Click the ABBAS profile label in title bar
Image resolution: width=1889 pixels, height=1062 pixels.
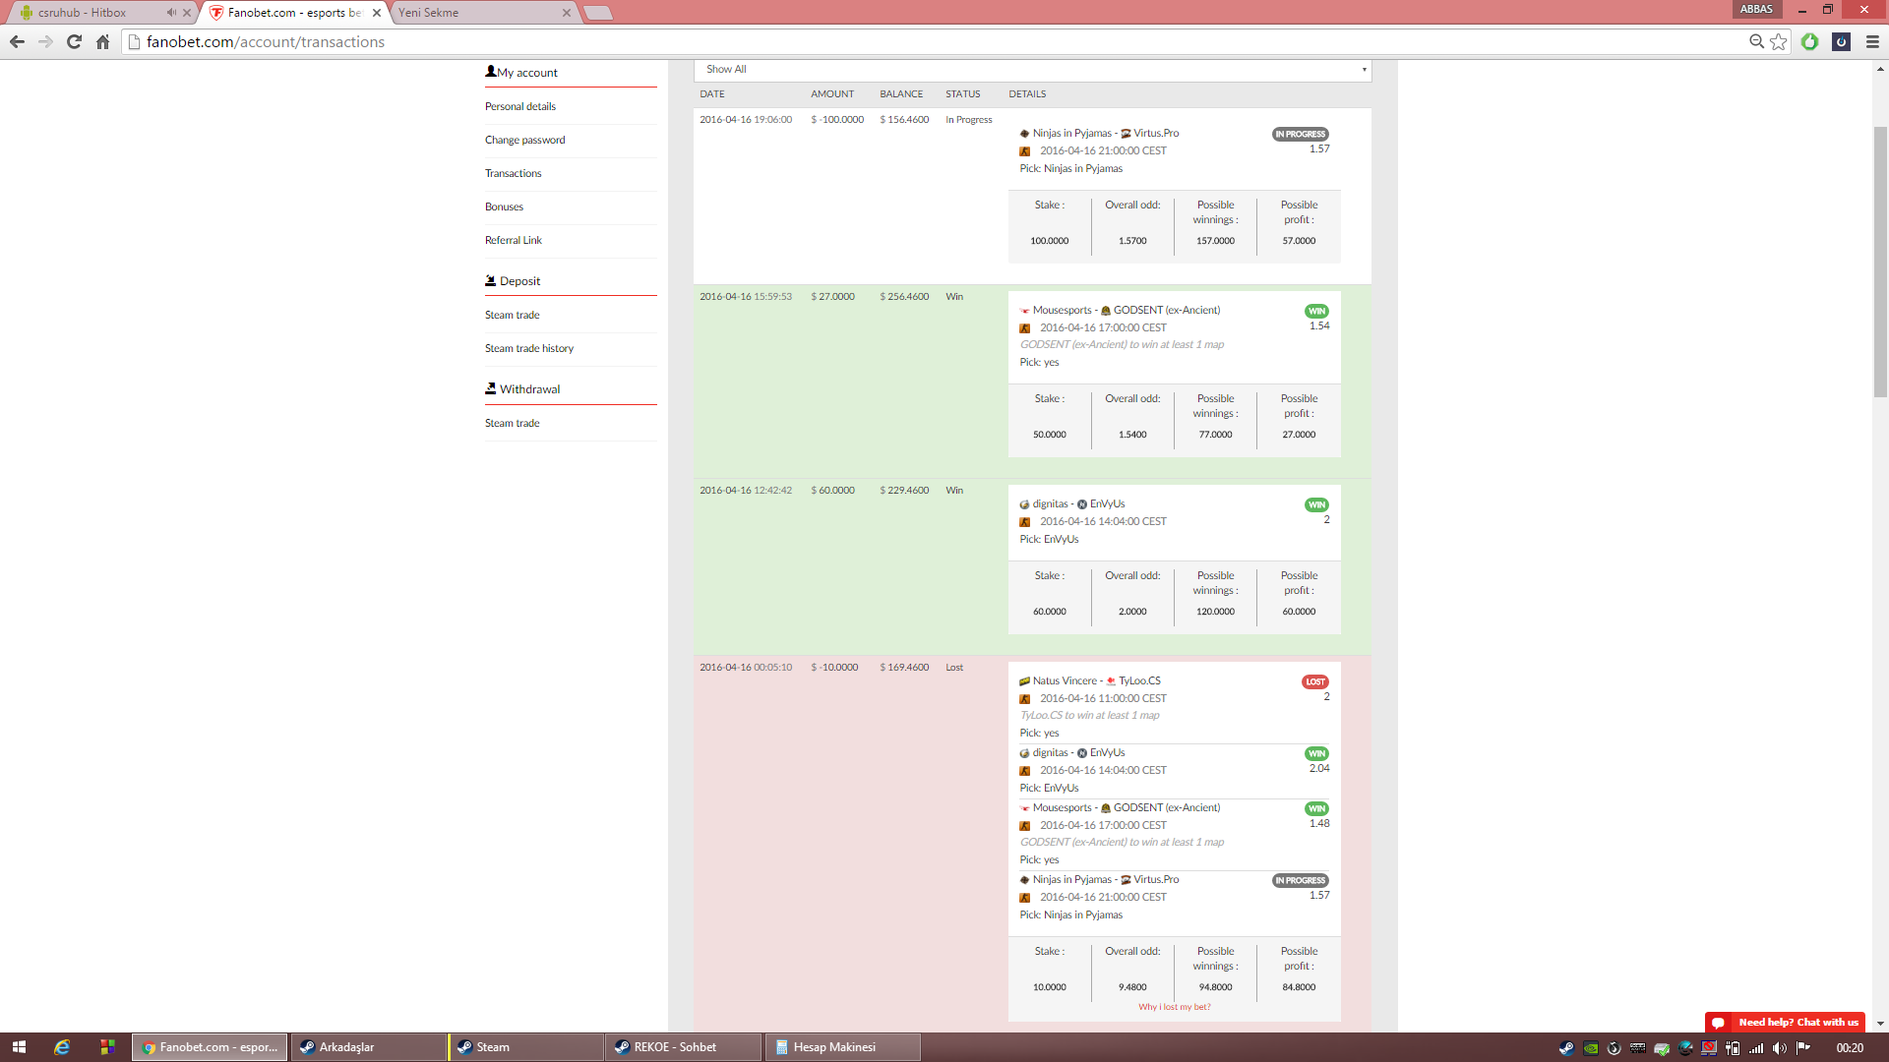click(1756, 9)
